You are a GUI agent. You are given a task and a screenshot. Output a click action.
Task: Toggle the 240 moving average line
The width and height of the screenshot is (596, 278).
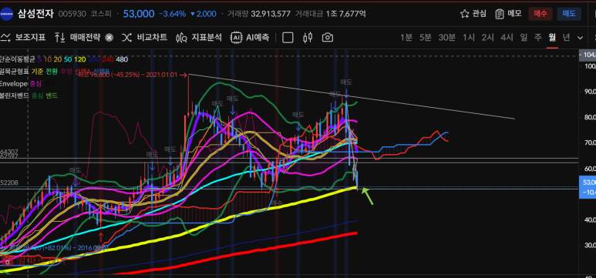pos(108,59)
